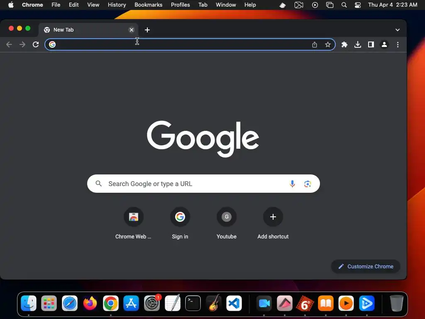The image size is (425, 319).
Task: Open the File menu
Action: click(x=56, y=5)
